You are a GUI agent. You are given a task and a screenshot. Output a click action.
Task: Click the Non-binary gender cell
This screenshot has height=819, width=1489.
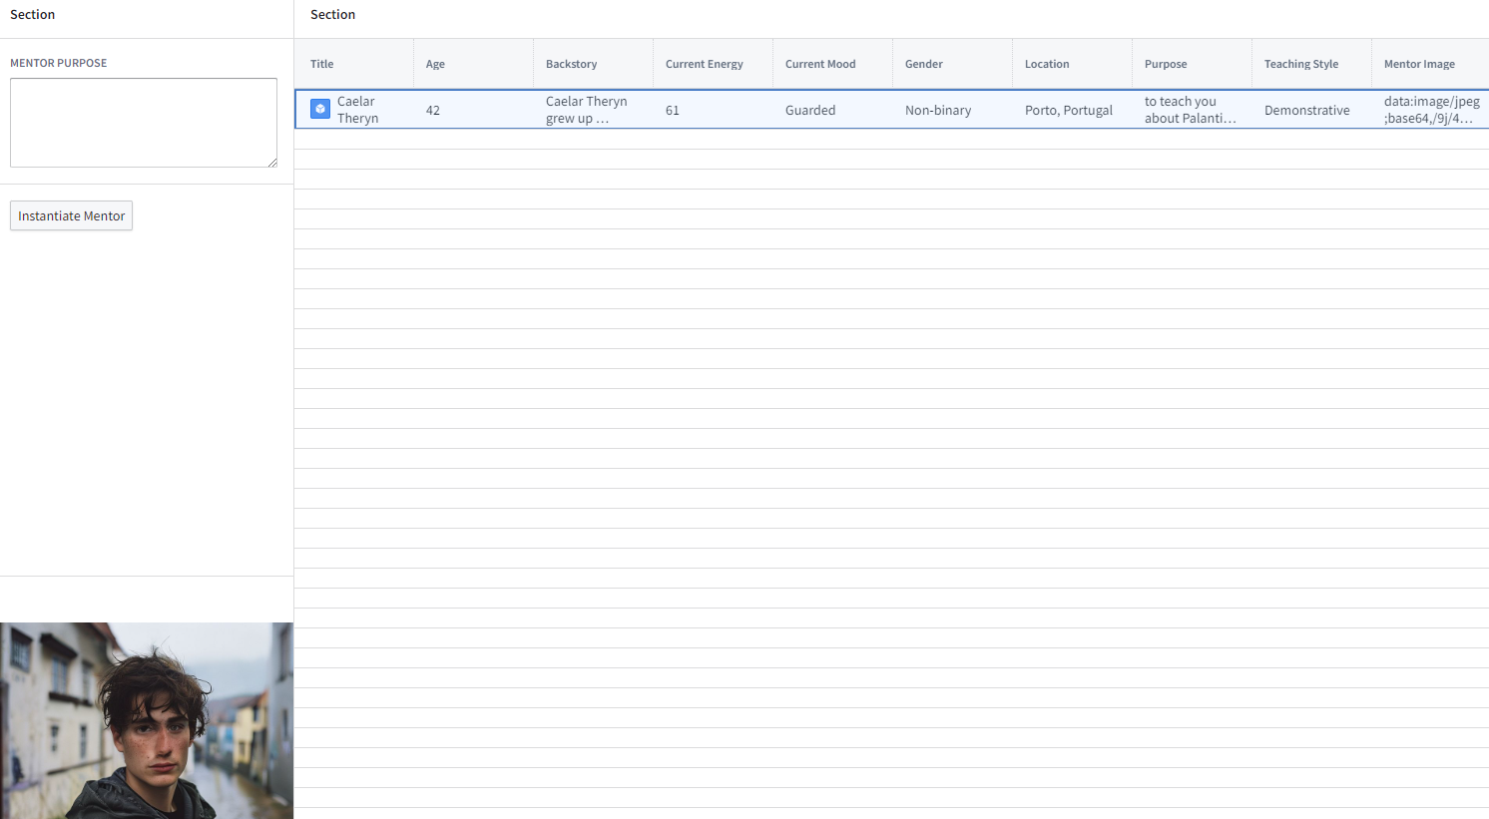pos(937,110)
